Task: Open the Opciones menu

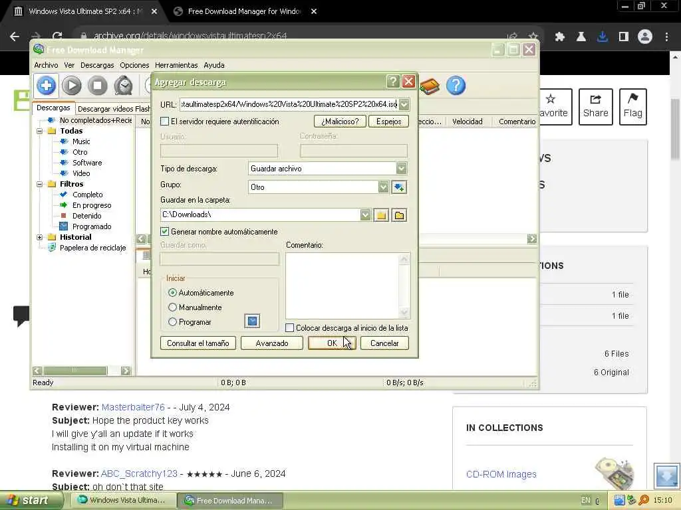Action: 134,65
